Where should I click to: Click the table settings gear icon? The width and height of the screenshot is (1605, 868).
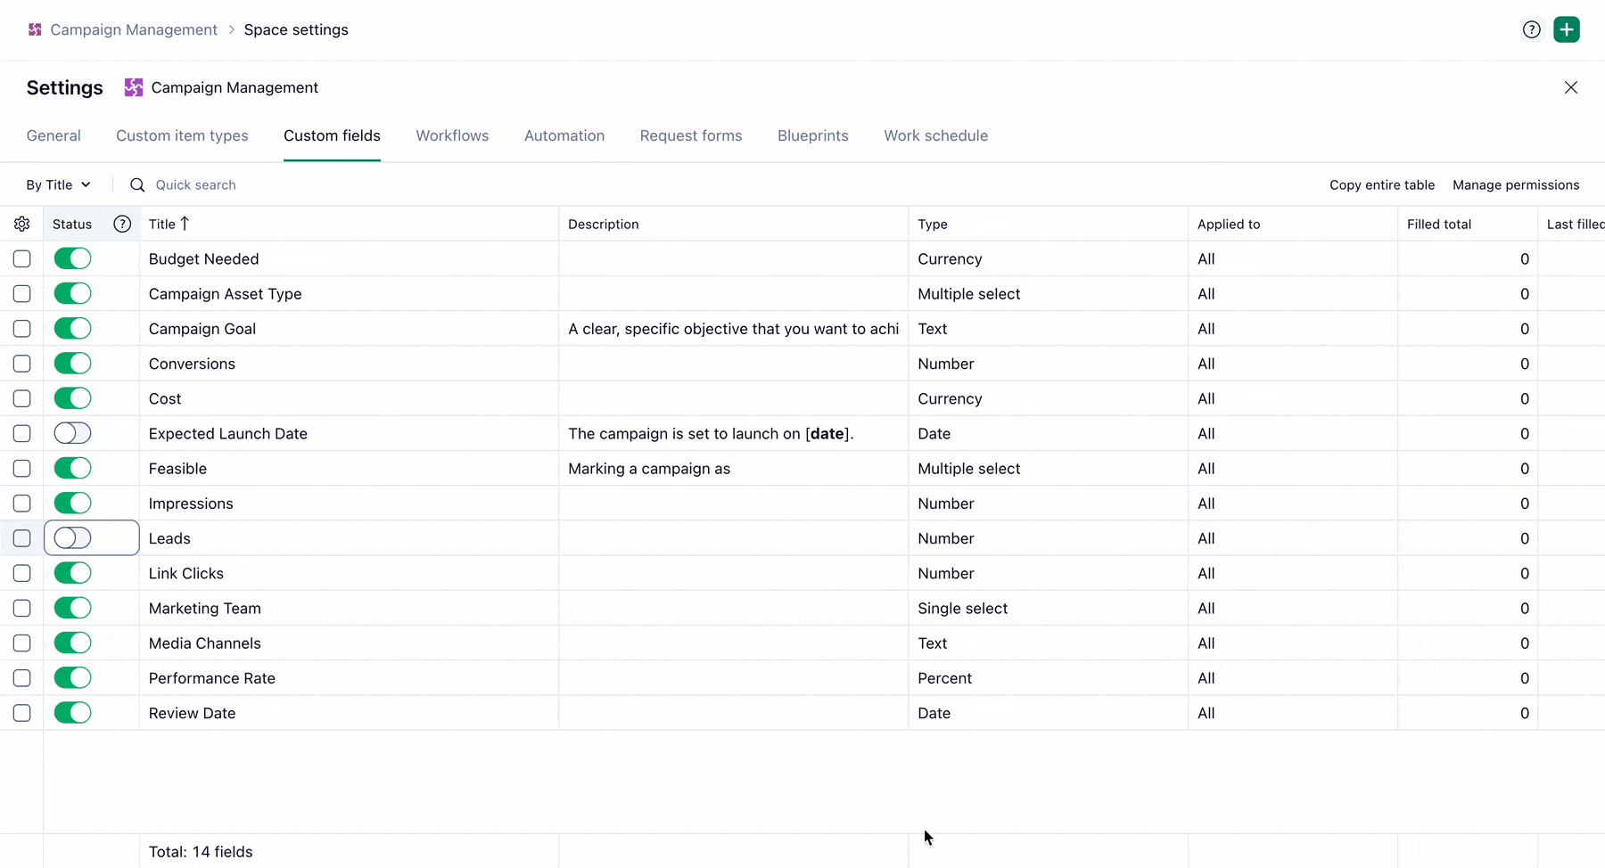click(x=22, y=224)
